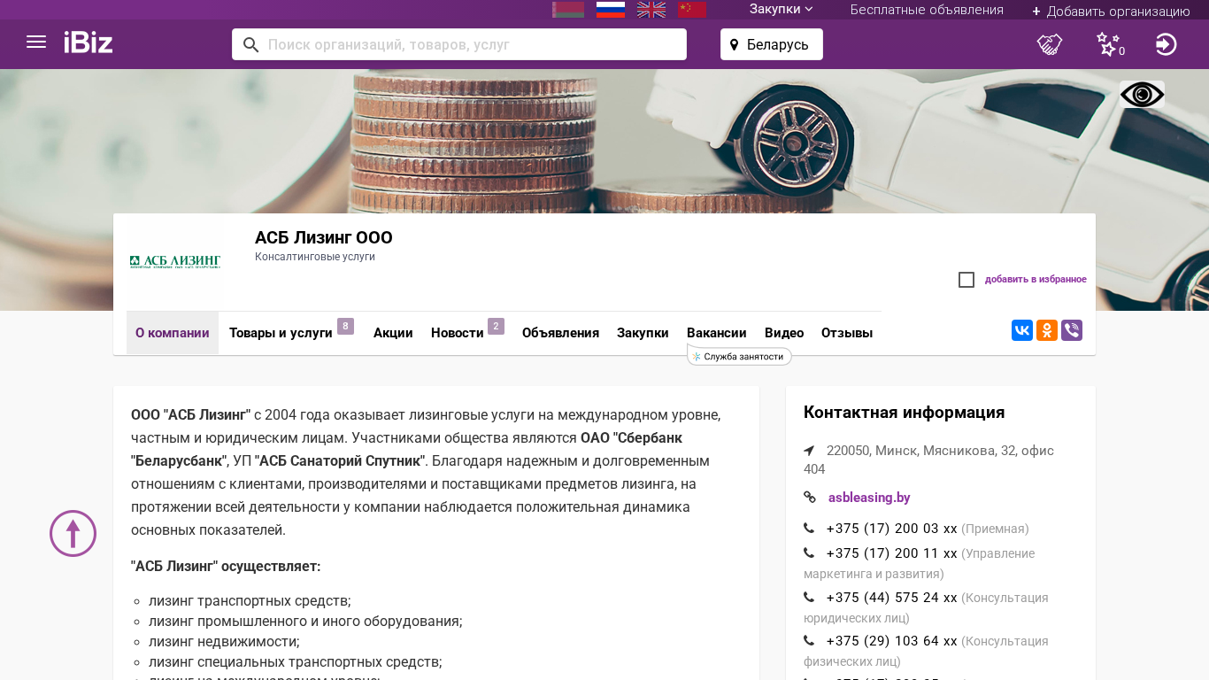Click the location arrow icon beside address
The height and width of the screenshot is (680, 1209).
(809, 451)
